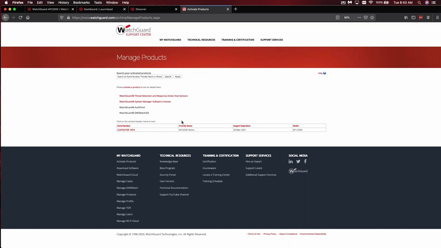Open footer Hire an Expert link

coord(254,162)
